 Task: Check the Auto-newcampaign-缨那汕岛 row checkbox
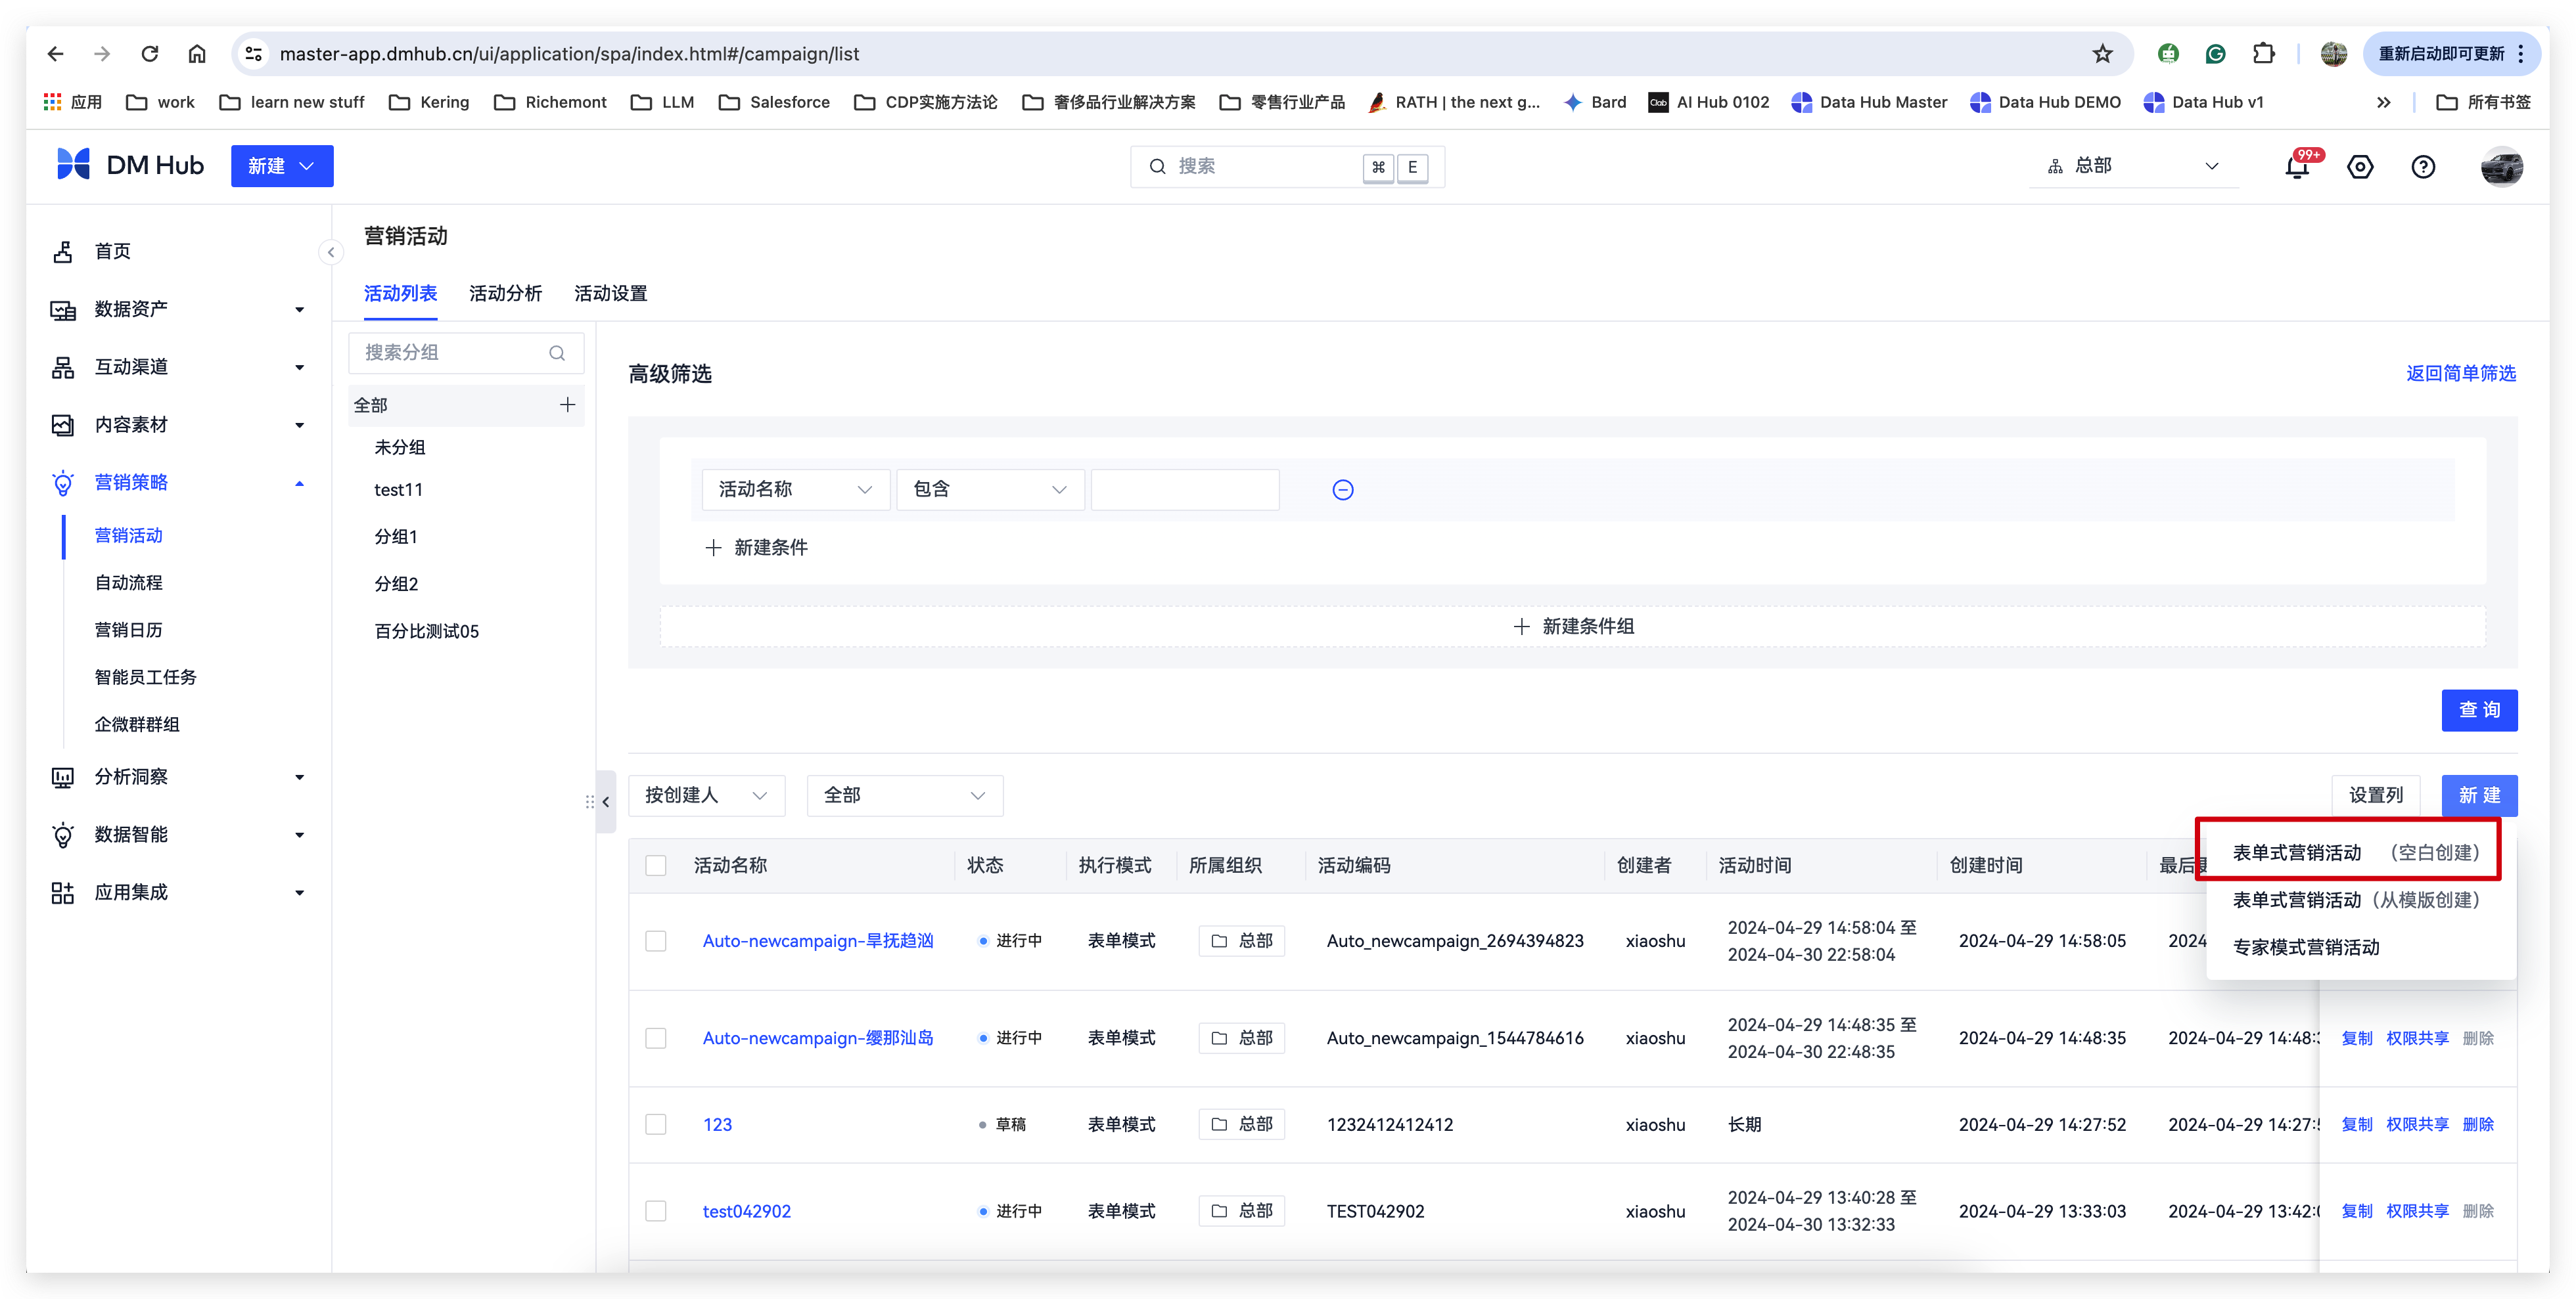[656, 1038]
